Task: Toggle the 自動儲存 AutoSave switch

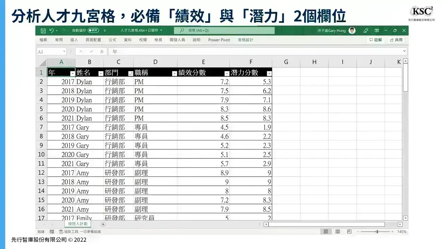Action: (x=93, y=30)
